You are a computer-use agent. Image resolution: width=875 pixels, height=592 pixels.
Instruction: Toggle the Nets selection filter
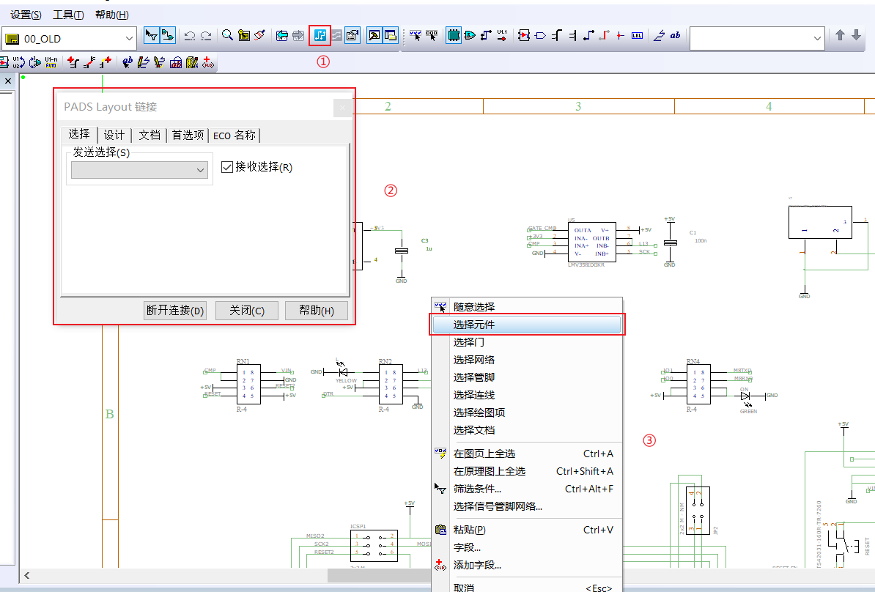tap(486, 36)
